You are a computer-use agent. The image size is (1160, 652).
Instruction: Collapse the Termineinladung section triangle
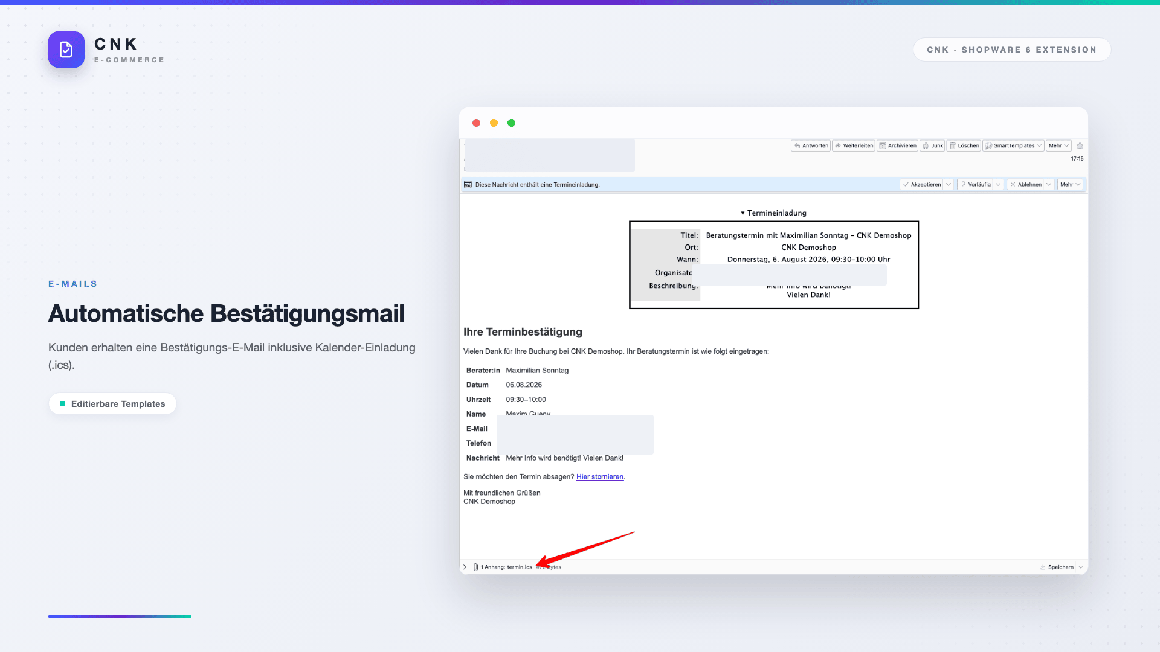(x=743, y=213)
